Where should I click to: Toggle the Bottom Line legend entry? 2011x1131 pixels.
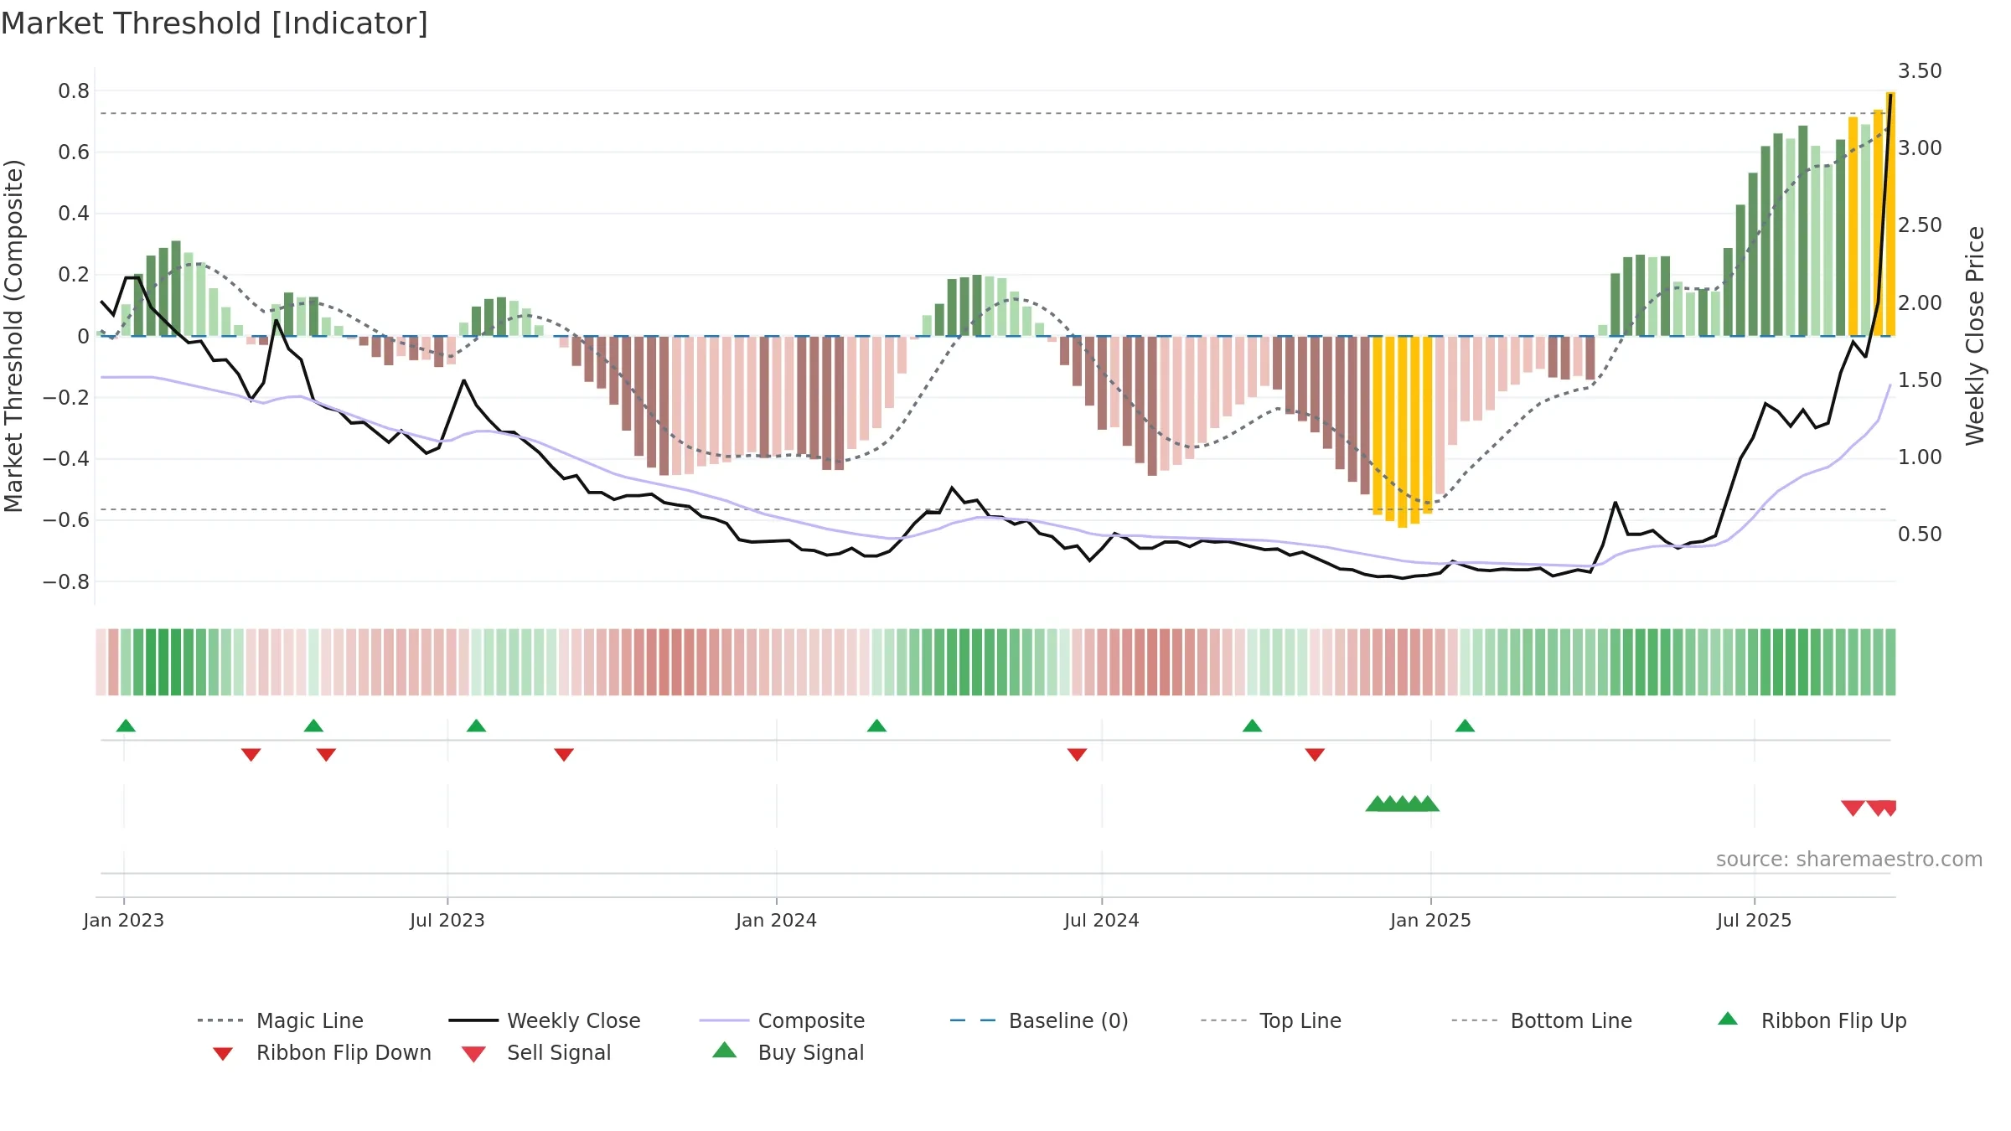tap(1542, 1020)
